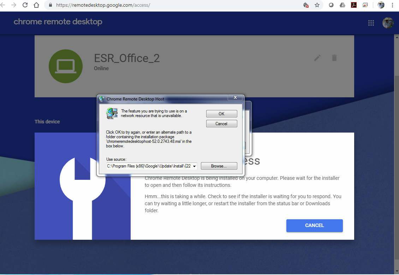Expand the bookmark star in the address bar

[317, 5]
